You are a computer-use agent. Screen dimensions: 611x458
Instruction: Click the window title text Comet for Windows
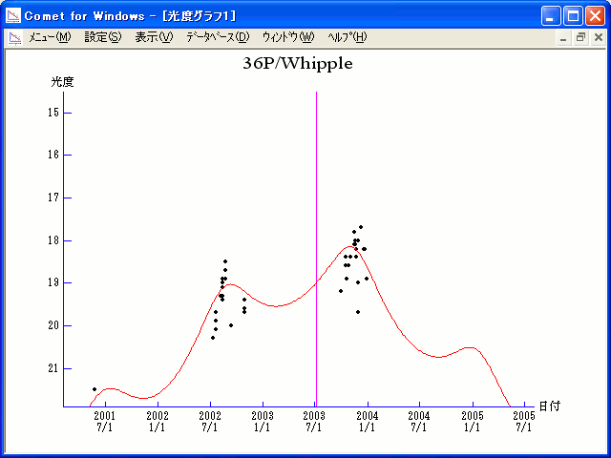click(x=84, y=16)
